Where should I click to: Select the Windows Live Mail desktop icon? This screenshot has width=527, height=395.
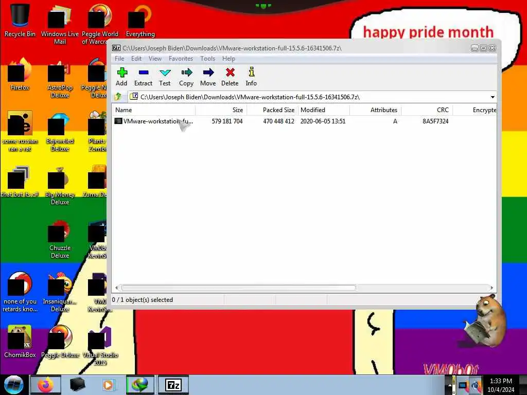pos(60,24)
